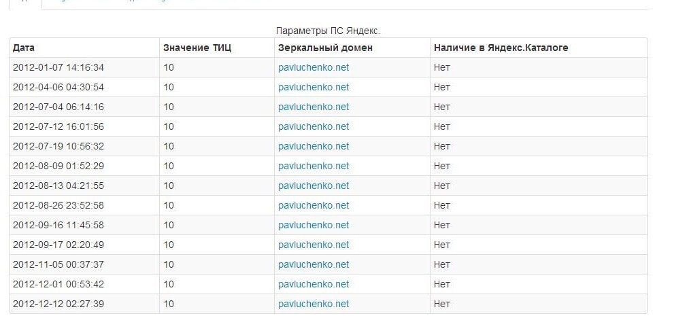Click mirror domain link for 2012-09-16
Viewport: 674px width, 318px height.
coord(314,225)
